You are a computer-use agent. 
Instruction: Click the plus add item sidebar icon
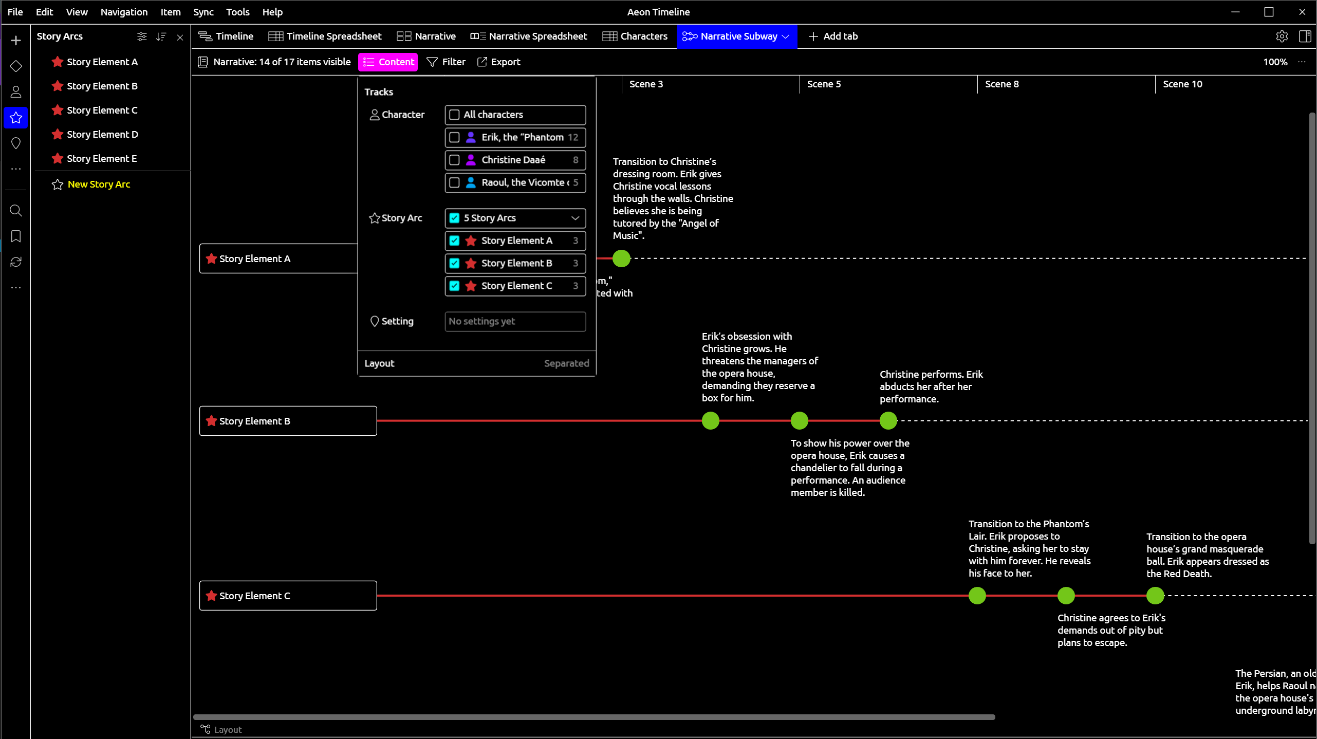pyautogui.click(x=16, y=41)
